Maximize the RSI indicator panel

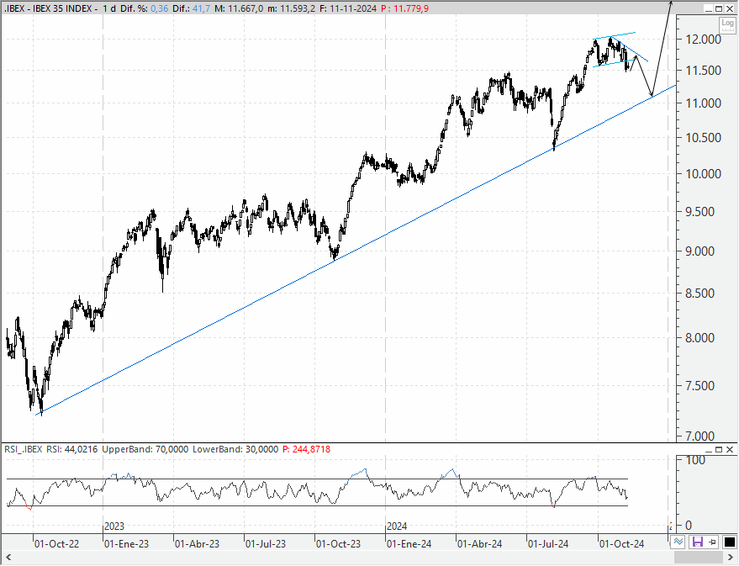click(x=719, y=450)
